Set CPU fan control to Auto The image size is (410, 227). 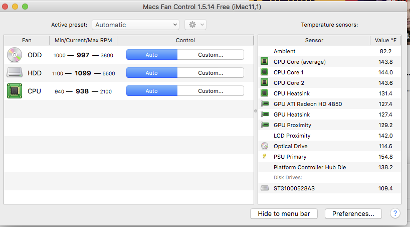(x=152, y=91)
